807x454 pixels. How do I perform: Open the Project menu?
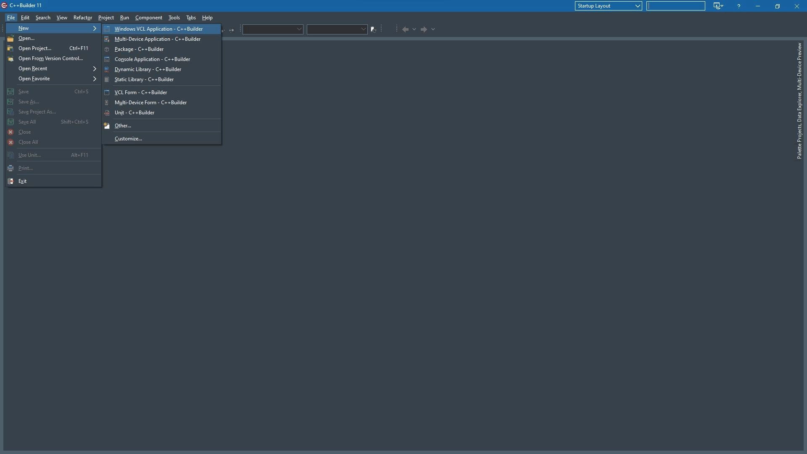[x=106, y=18]
